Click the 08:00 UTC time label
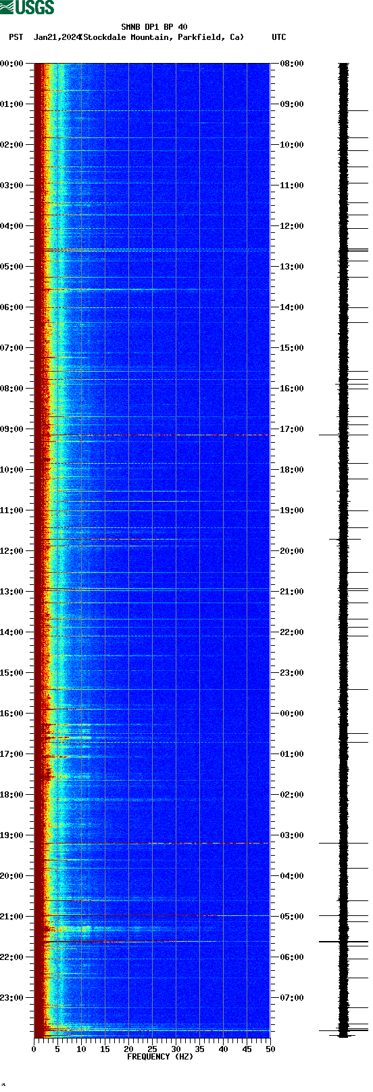 click(x=292, y=64)
